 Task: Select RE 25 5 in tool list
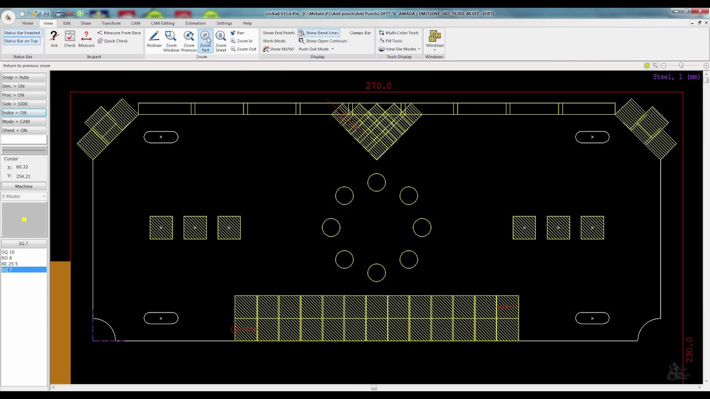23,264
